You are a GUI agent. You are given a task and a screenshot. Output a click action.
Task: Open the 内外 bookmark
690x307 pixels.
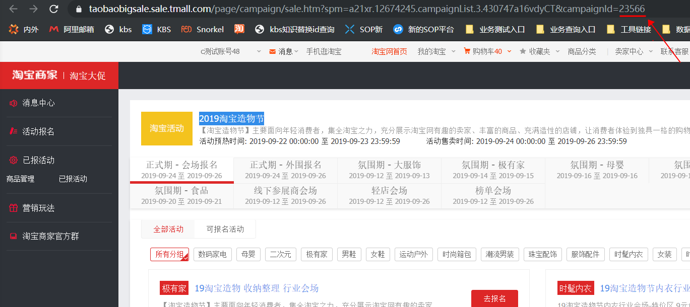coord(24,29)
